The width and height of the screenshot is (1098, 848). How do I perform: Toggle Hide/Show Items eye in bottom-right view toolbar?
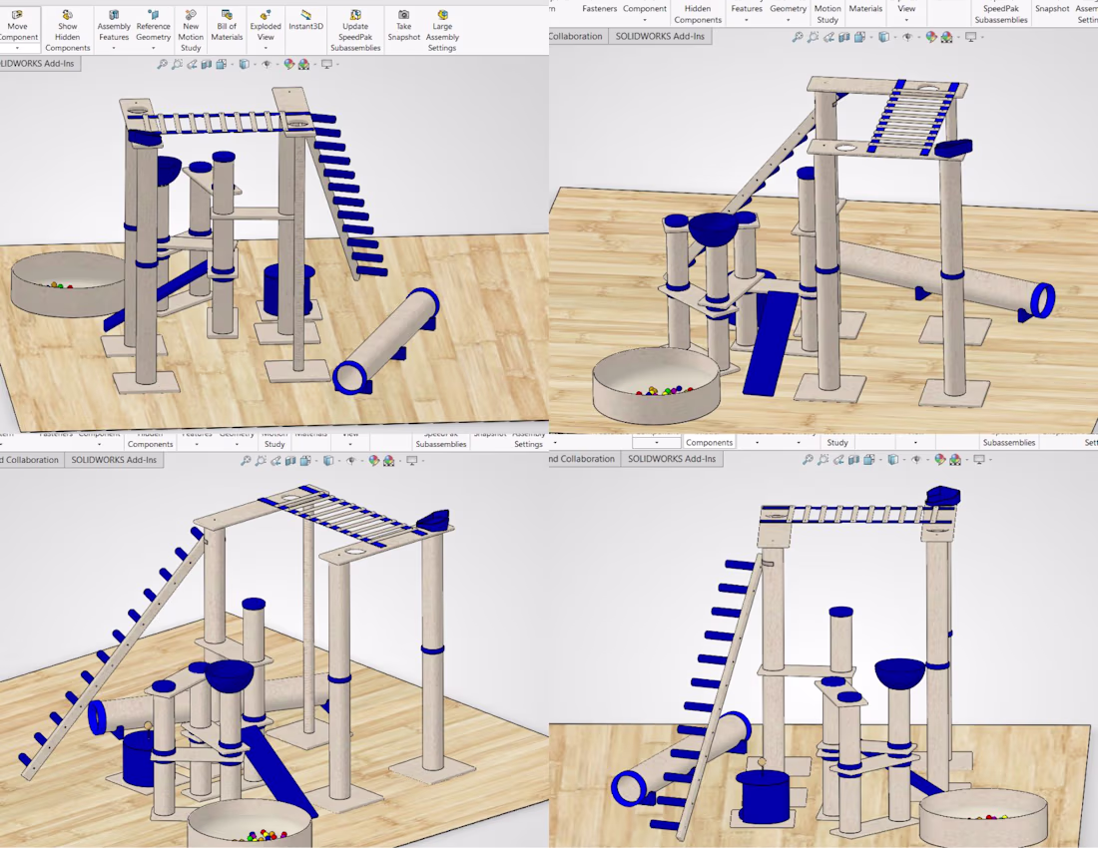916,460
